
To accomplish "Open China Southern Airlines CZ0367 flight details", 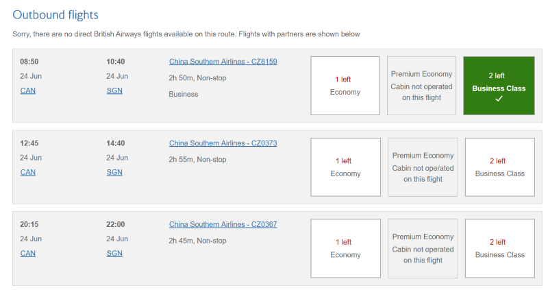I will 223,224.
